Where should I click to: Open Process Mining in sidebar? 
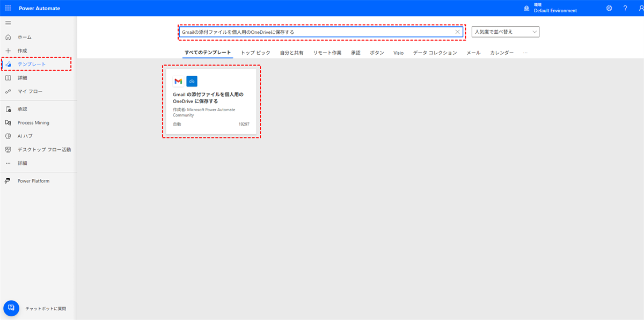point(33,122)
